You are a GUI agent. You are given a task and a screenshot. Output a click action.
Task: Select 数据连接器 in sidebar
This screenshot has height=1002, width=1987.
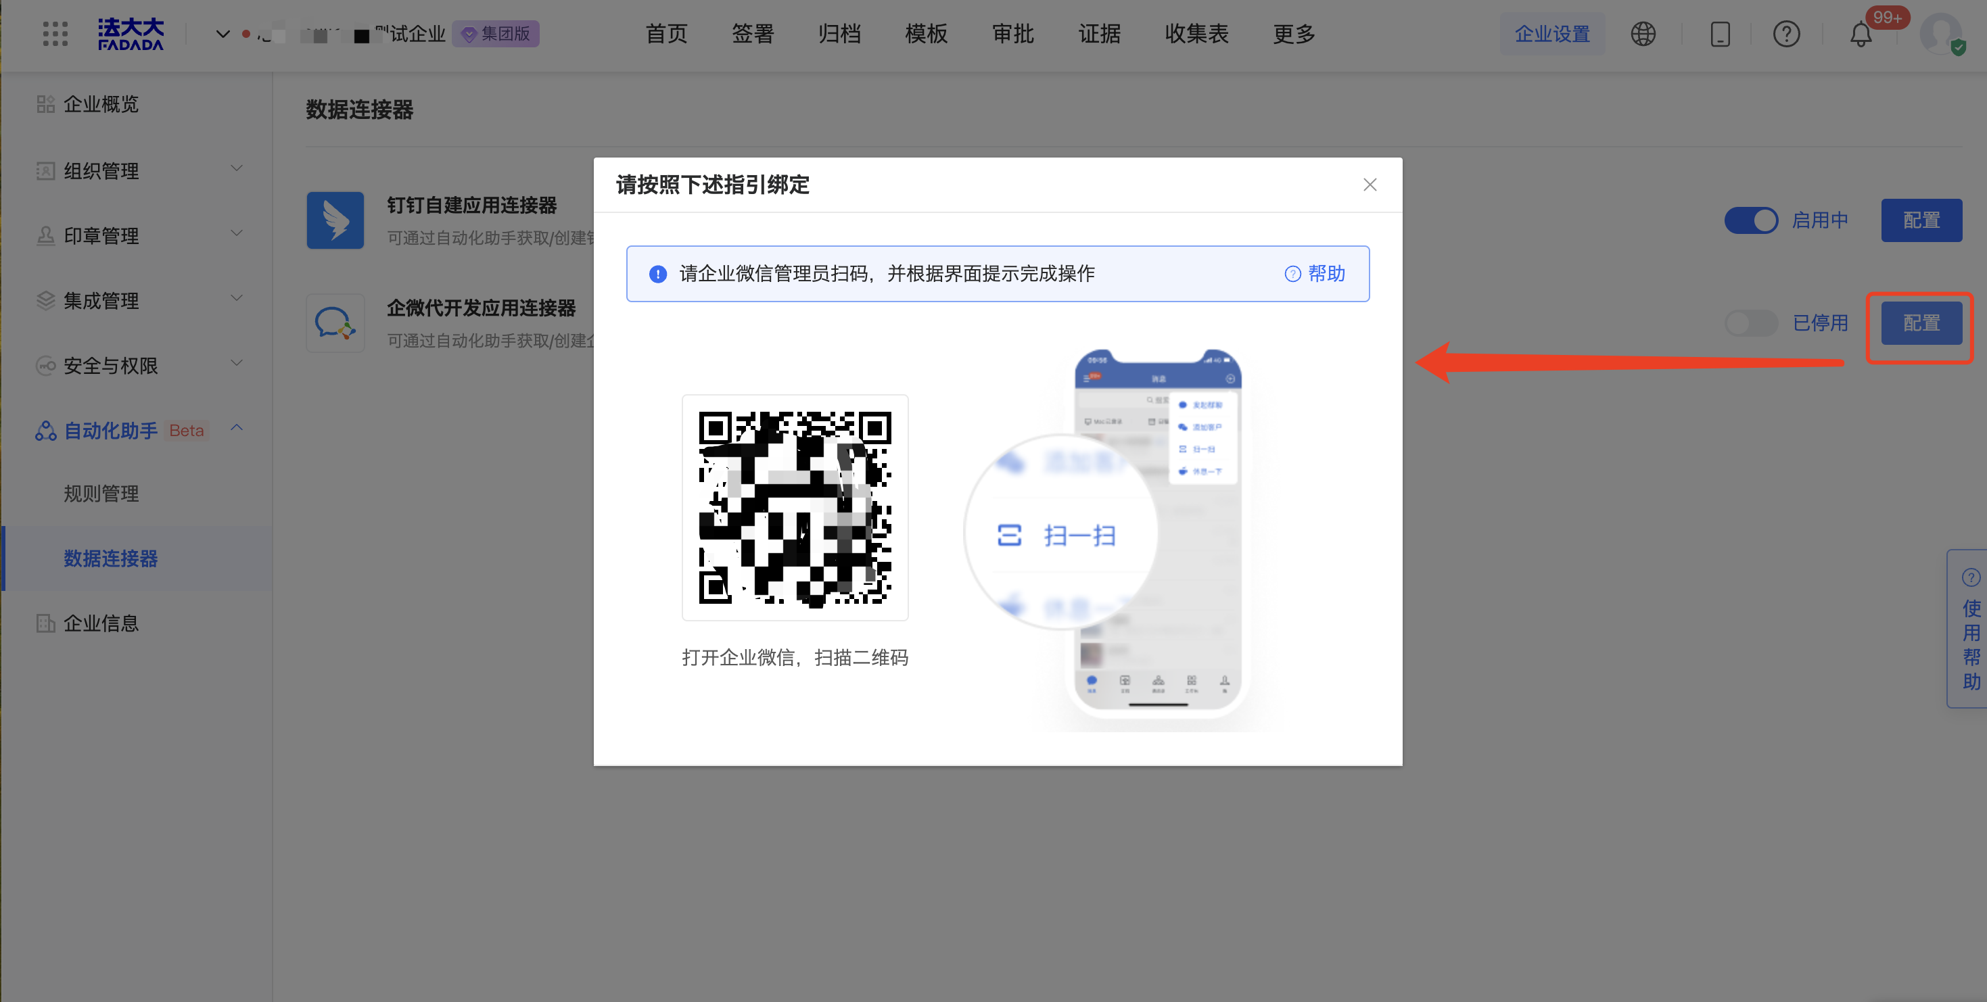137,558
